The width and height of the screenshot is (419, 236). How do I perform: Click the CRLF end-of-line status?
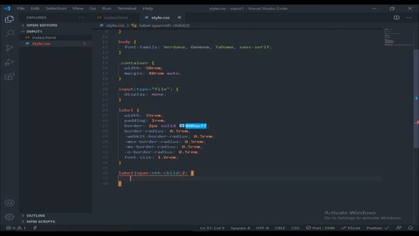280,228
